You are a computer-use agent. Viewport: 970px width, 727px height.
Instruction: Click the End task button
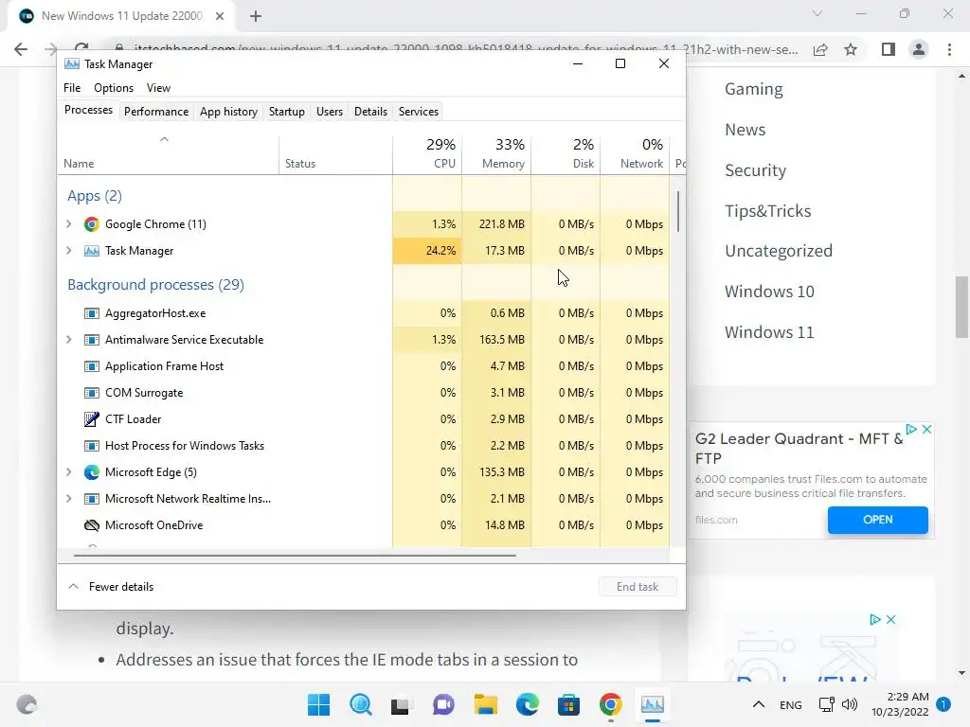click(x=638, y=587)
